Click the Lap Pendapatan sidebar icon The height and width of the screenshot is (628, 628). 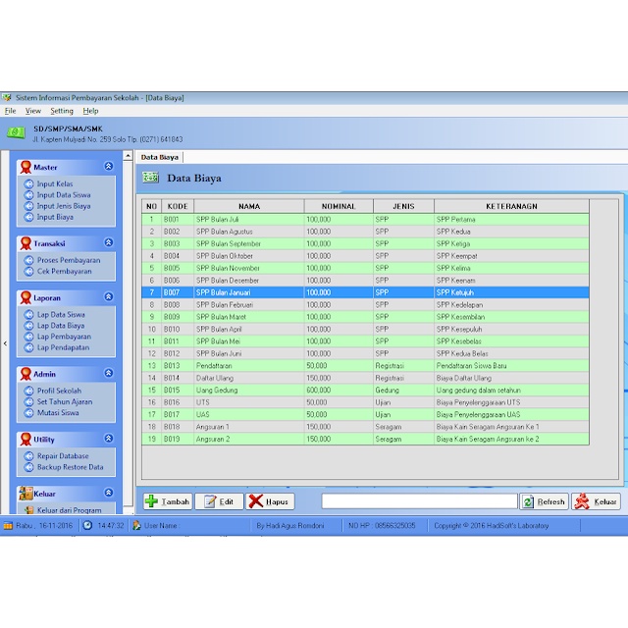point(29,347)
